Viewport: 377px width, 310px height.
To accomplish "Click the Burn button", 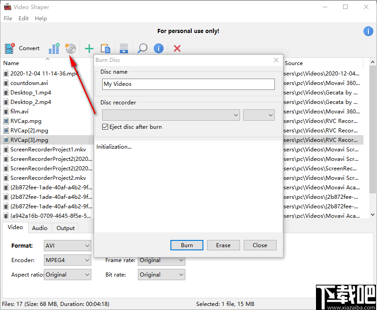I will 187,245.
